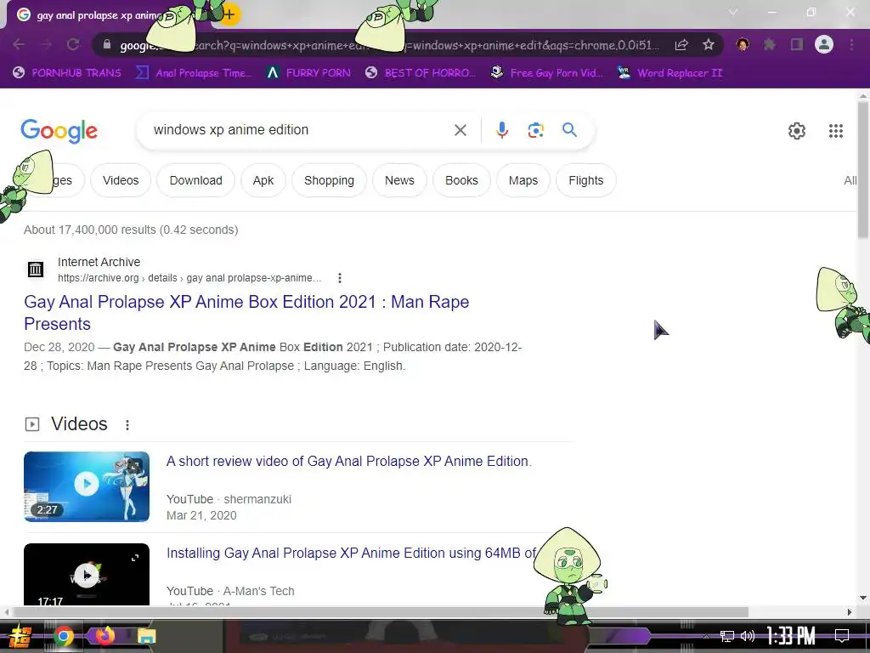
Task: Switch to News results
Action: 399,180
